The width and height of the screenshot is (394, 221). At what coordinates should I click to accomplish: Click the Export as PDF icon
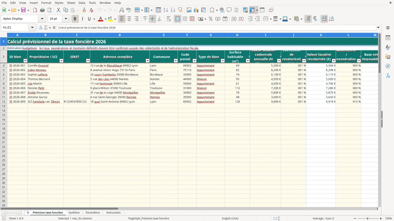click(35, 10)
